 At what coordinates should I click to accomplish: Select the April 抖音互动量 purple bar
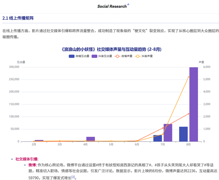click(91, 139)
